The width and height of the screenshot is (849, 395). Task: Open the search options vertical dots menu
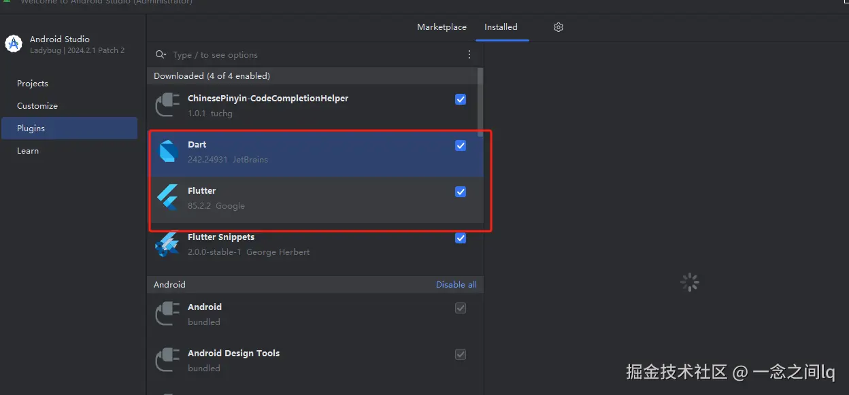coord(469,54)
